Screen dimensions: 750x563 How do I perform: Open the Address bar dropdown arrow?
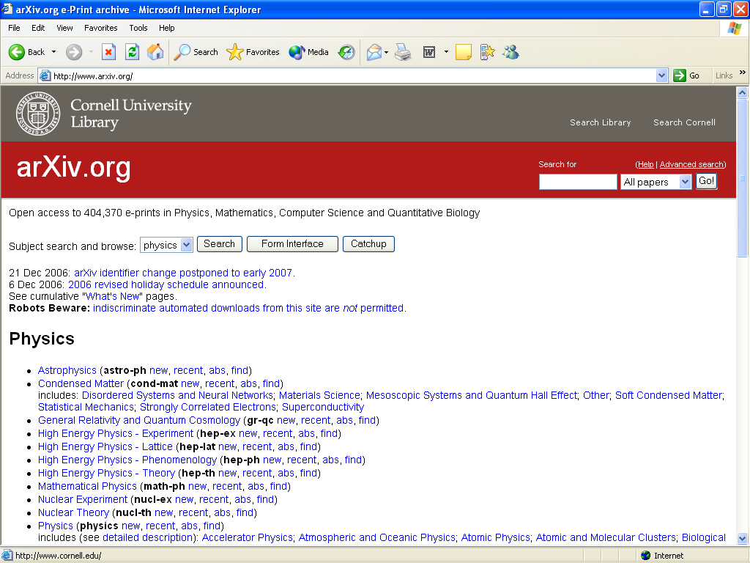tap(662, 75)
